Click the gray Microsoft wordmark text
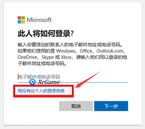The height and width of the screenshot is (129, 145). [x=39, y=20]
